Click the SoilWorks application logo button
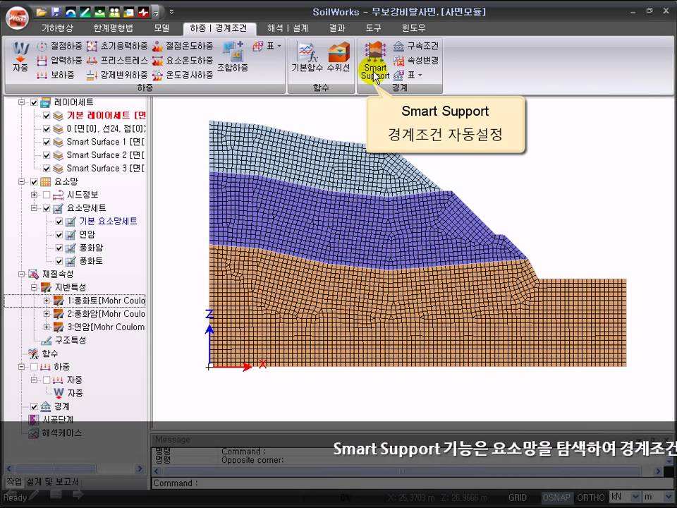 17,18
